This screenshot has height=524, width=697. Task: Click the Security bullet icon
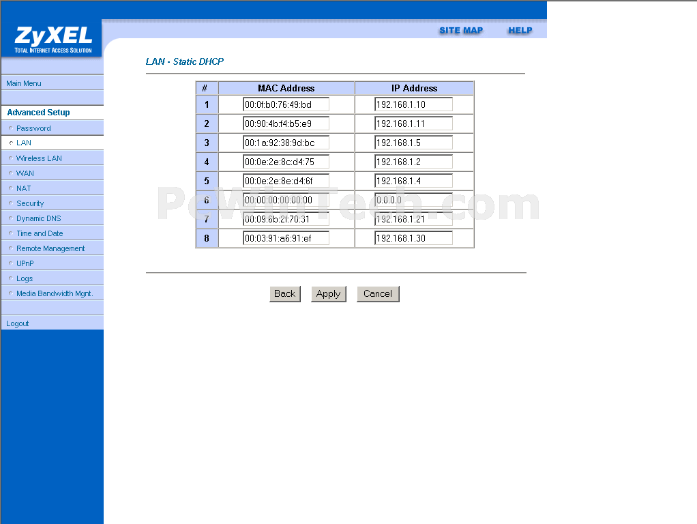[11, 203]
